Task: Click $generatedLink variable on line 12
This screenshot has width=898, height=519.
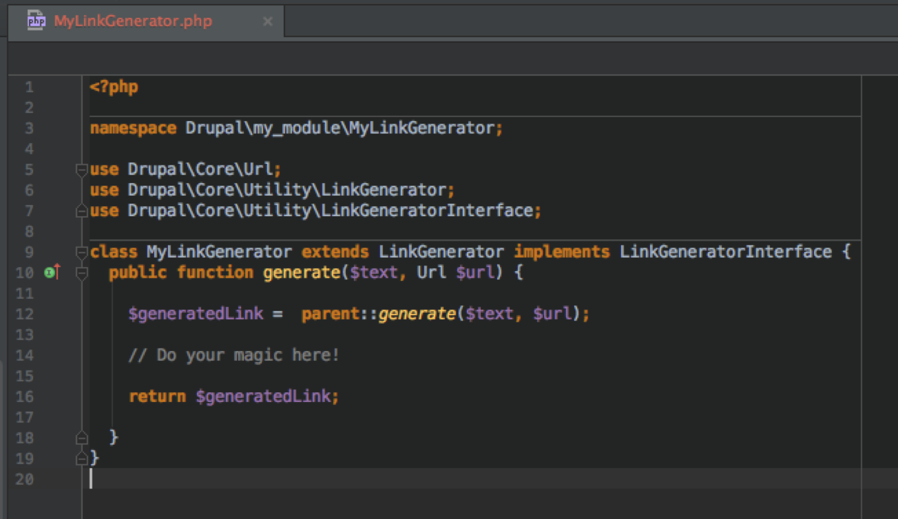Action: [196, 314]
